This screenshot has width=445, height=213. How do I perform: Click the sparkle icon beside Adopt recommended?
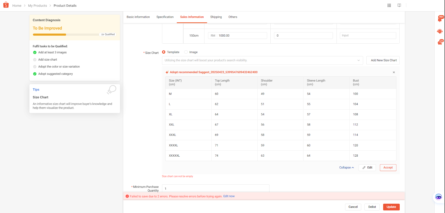coord(167,72)
